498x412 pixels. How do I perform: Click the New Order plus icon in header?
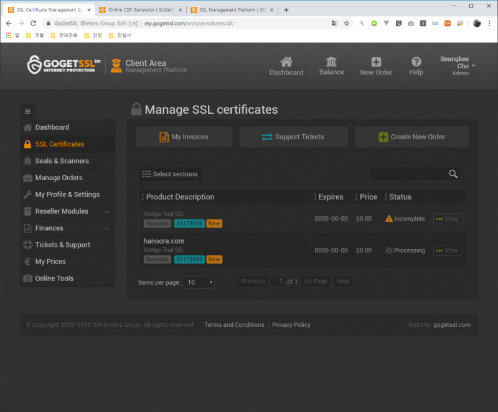click(376, 62)
